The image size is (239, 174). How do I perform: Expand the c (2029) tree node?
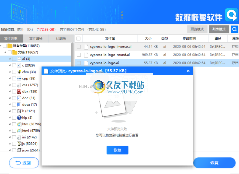(x=10, y=65)
